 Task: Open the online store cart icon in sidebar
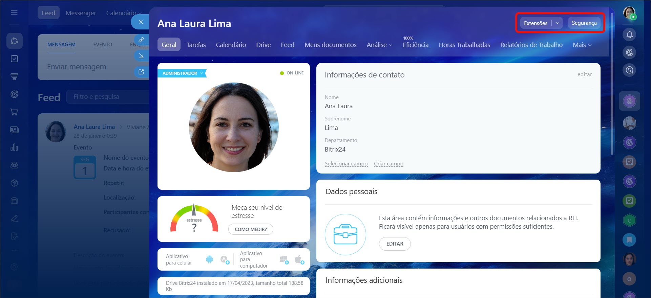point(14,112)
